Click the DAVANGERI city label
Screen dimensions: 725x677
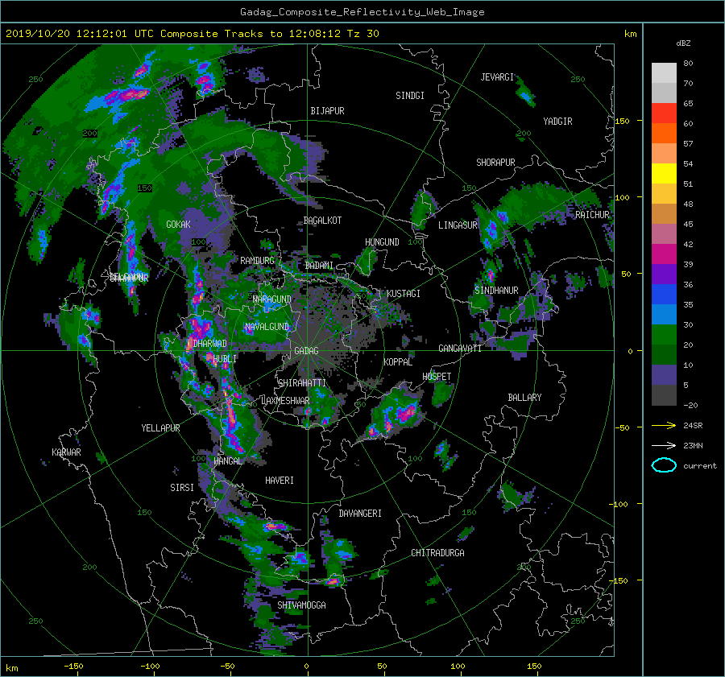point(360,514)
